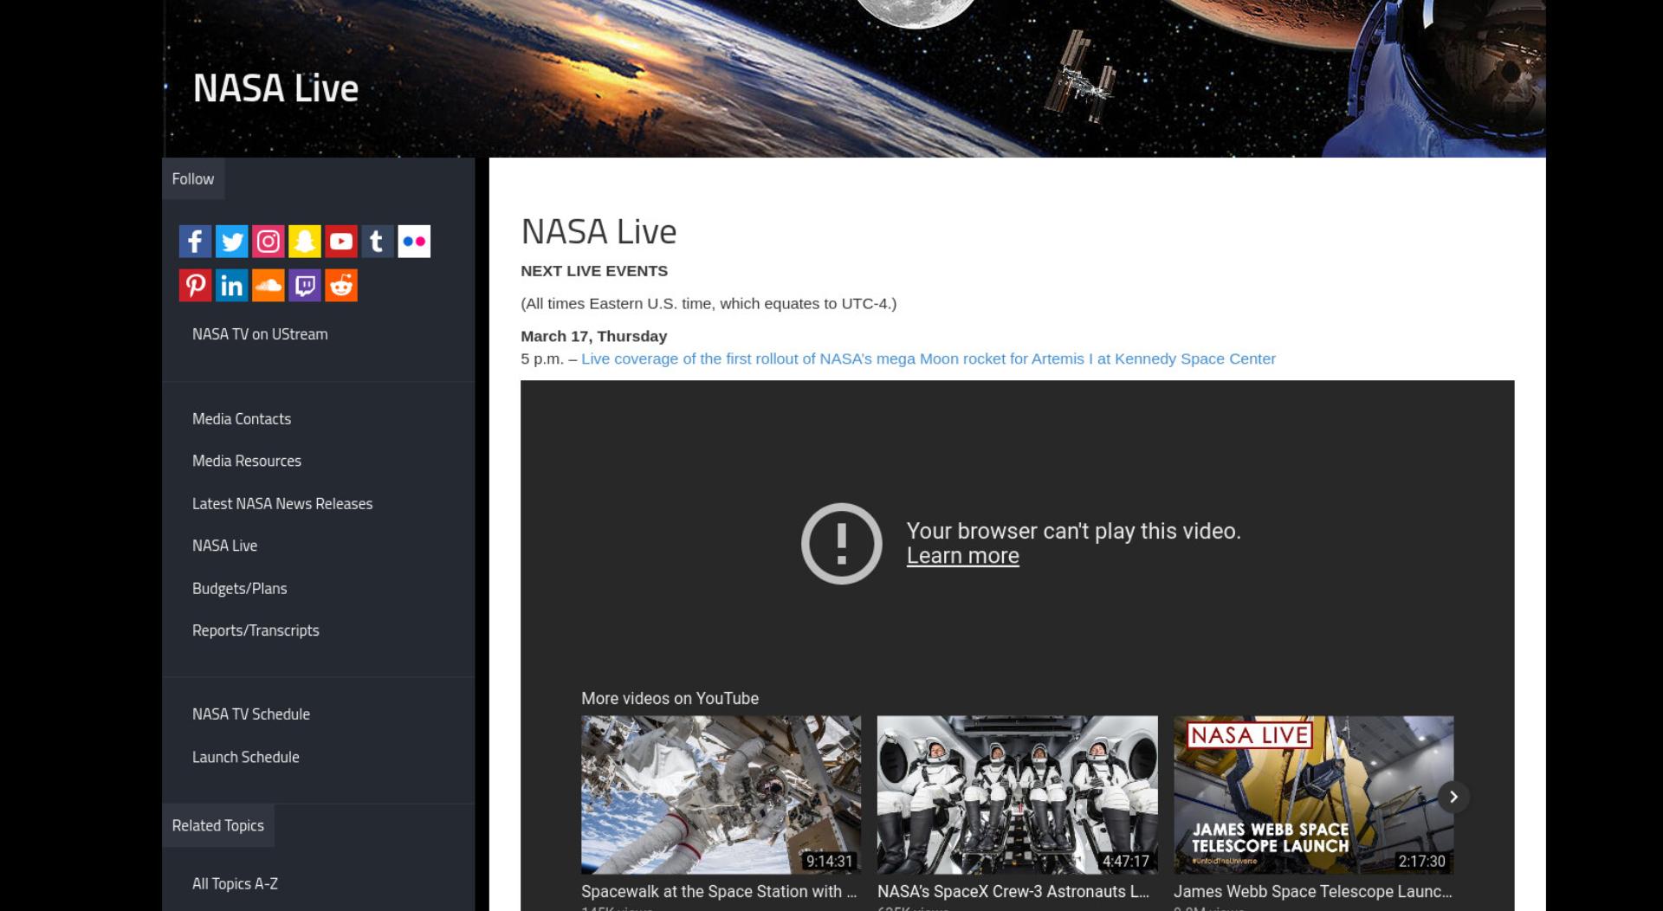Image resolution: width=1663 pixels, height=911 pixels.
Task: Click the 2:17:30 duration badge
Action: pos(1421,861)
